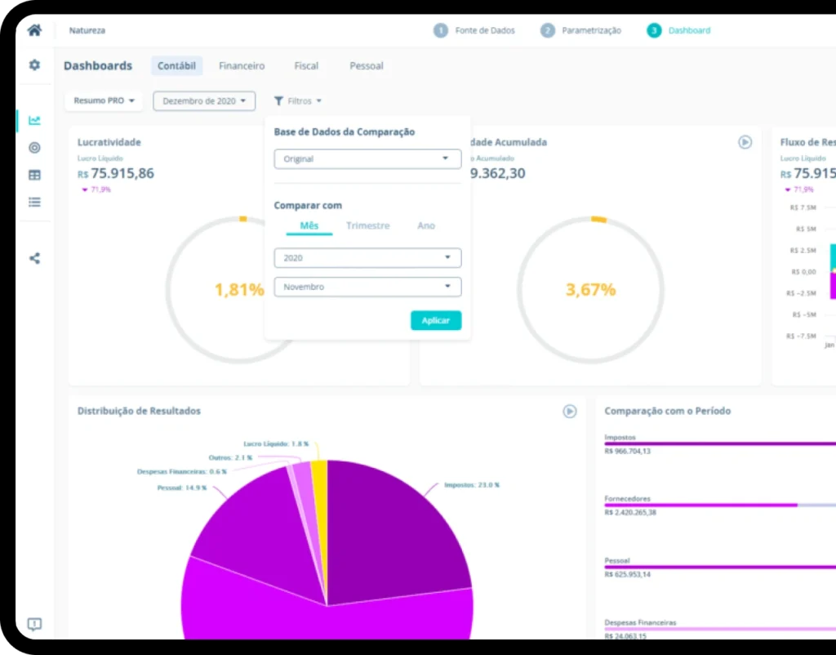Switch to Financeiro dashboard tab

[x=242, y=65]
